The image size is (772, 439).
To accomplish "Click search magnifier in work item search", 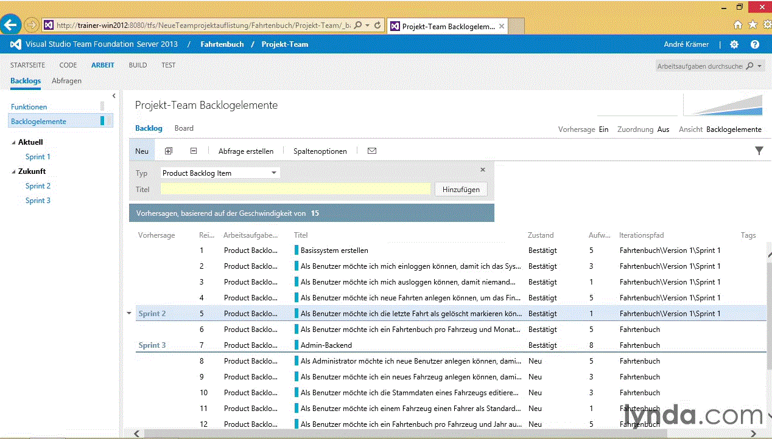I will pyautogui.click(x=749, y=66).
